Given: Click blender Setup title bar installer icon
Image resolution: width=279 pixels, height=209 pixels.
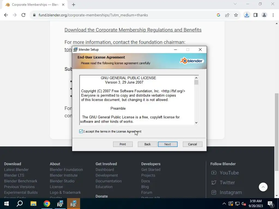Looking at the screenshot, I should coord(75,50).
